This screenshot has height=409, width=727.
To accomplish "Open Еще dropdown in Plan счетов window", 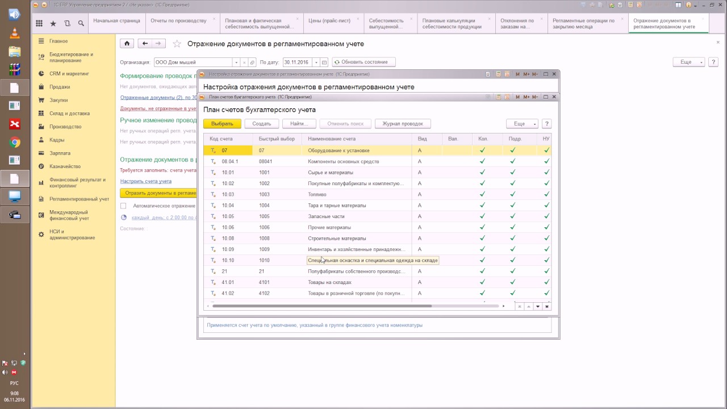I will coord(522,123).
